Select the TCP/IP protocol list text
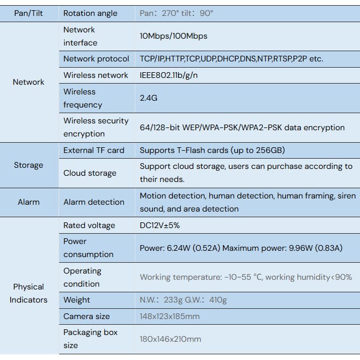Screen dimensions: 360x360 [x=231, y=59]
